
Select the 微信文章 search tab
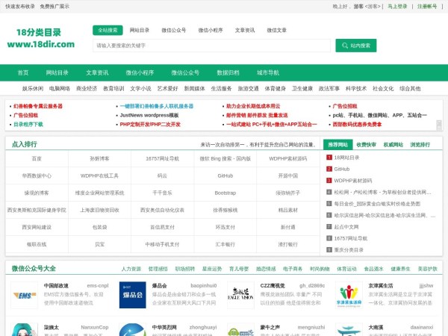[x=276, y=30]
